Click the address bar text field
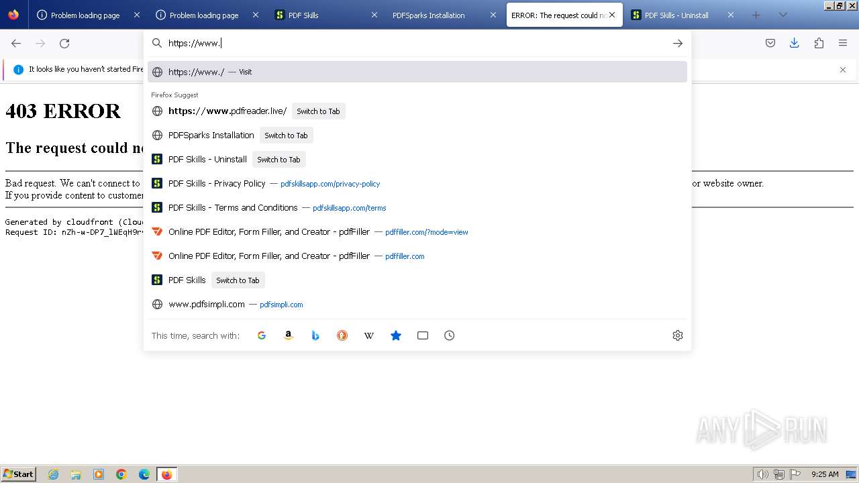 point(416,44)
